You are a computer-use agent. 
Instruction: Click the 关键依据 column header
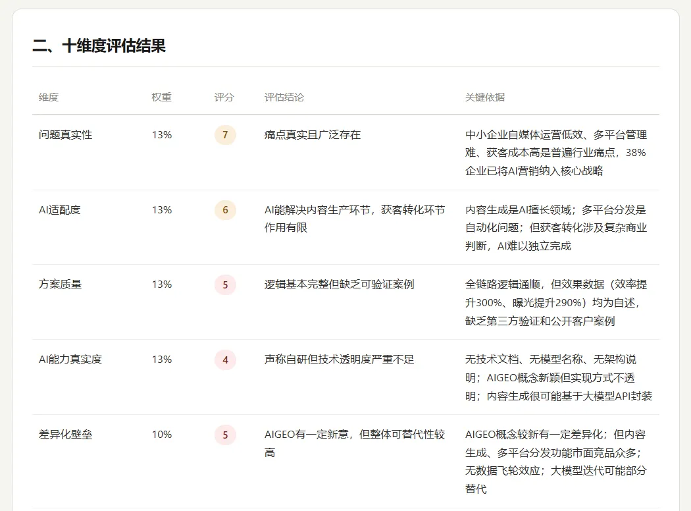tap(485, 97)
